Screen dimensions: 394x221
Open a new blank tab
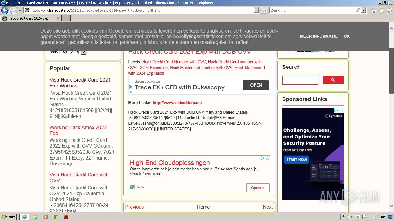coord(66,18)
